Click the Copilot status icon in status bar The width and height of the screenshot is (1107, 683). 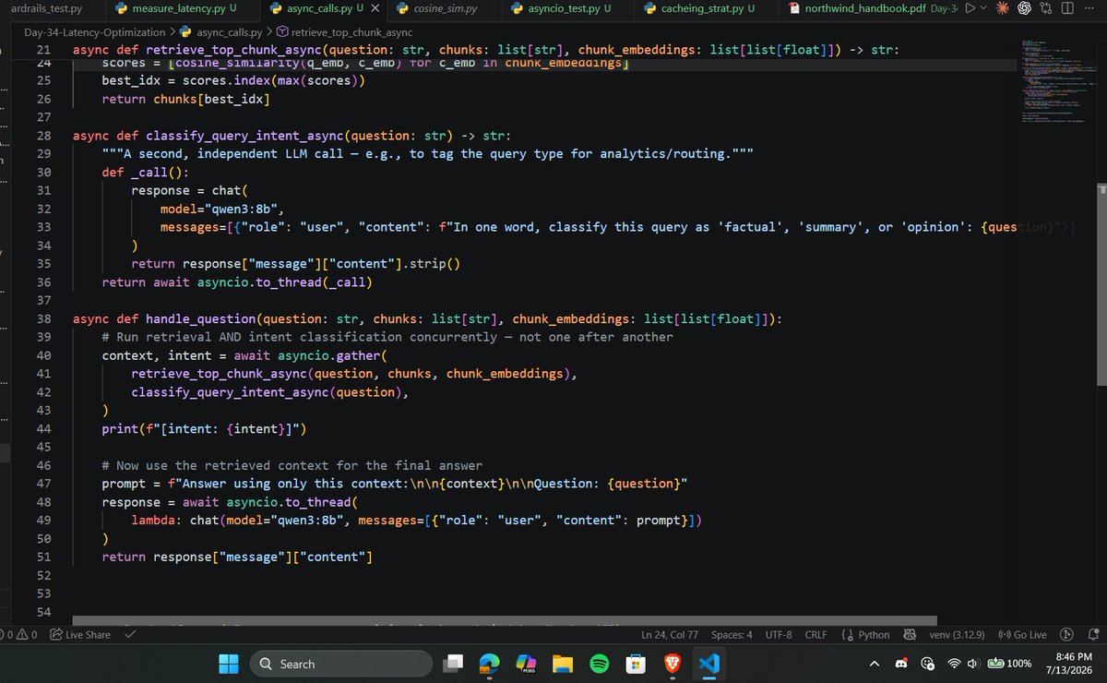[x=910, y=635]
